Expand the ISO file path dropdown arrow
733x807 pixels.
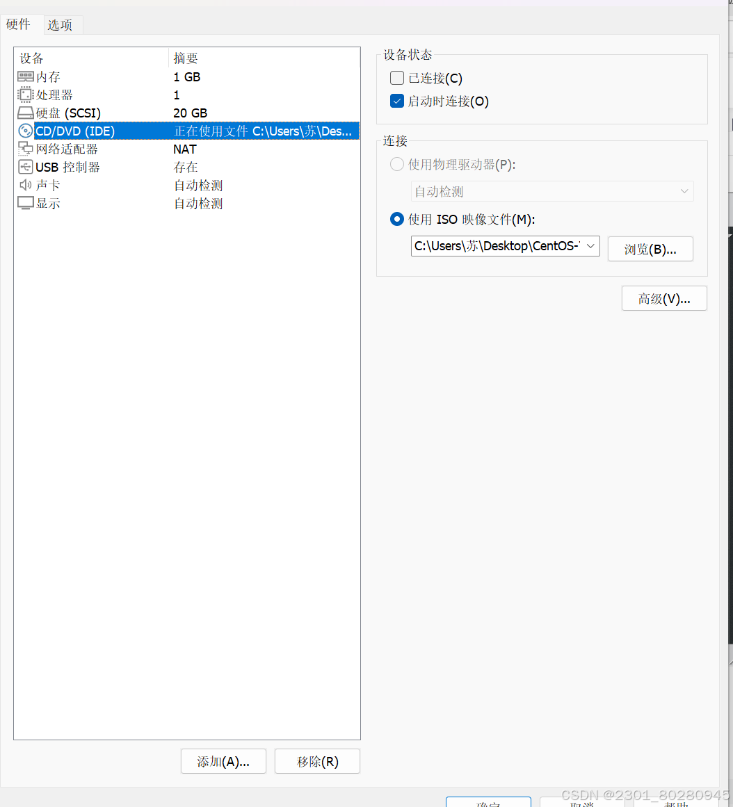click(590, 246)
